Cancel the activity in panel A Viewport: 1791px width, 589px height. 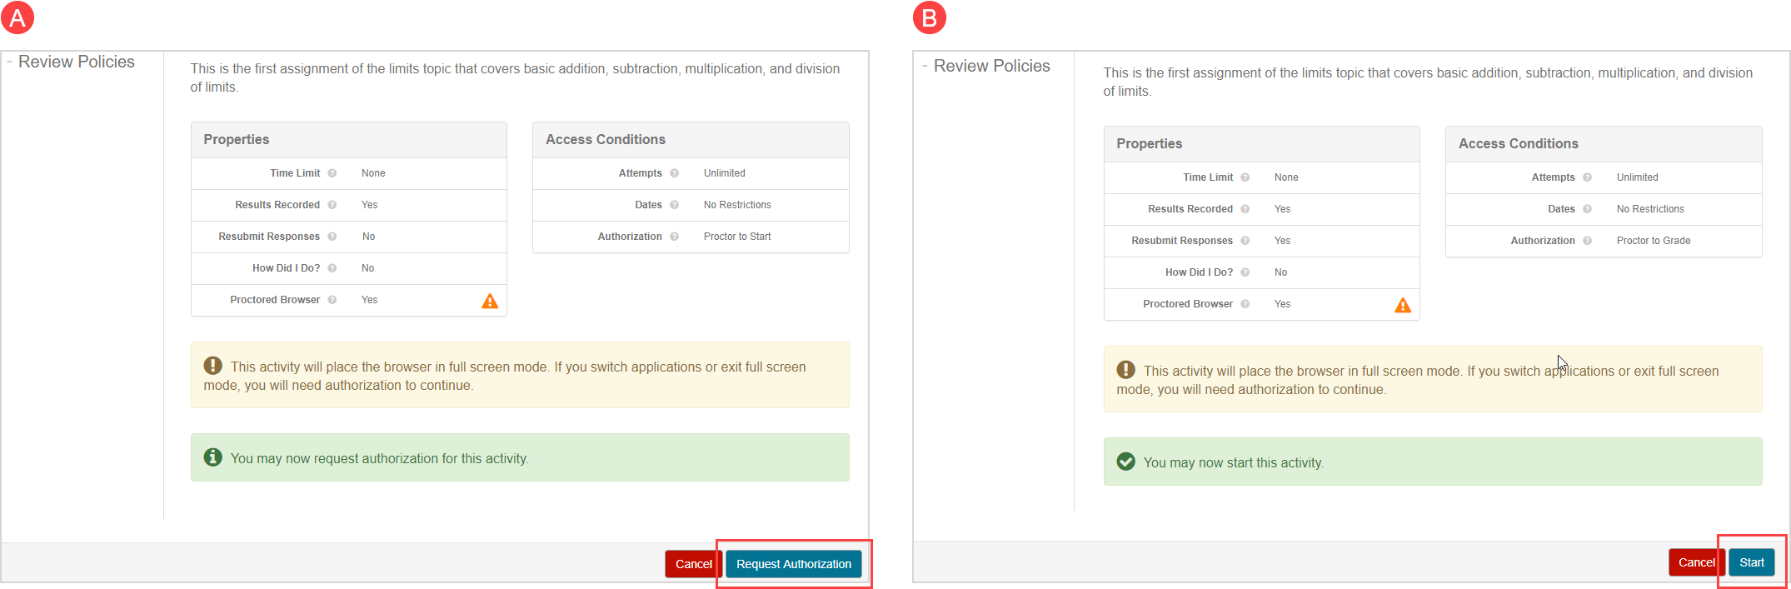692,564
